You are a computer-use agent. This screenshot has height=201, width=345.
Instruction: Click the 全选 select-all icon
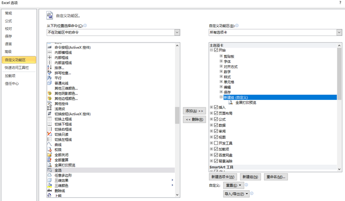click(49, 170)
